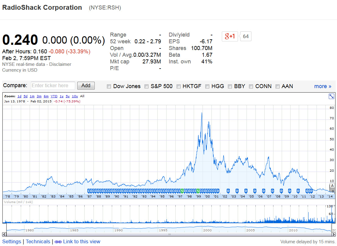
Task: Set chart zoom to YTD
Action: click(54, 96)
